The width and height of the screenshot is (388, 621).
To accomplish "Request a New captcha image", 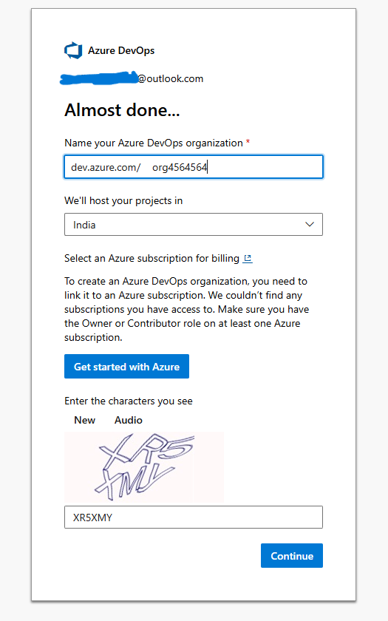I will click(85, 420).
